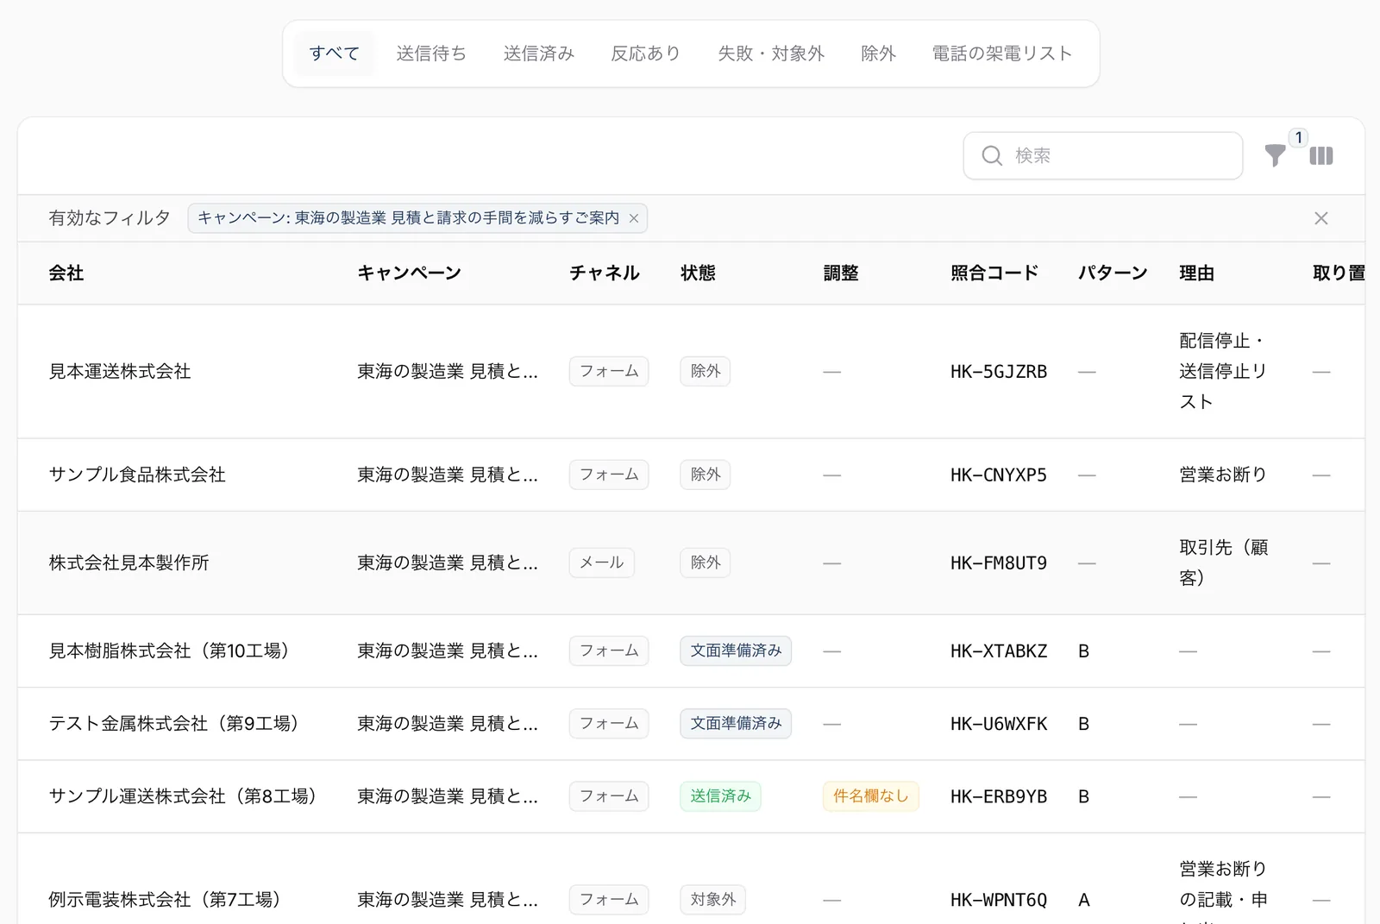Image resolution: width=1380 pixels, height=924 pixels.
Task: Click 文面準備済み badge in HK-U6WXFK row
Action: pyautogui.click(x=736, y=723)
